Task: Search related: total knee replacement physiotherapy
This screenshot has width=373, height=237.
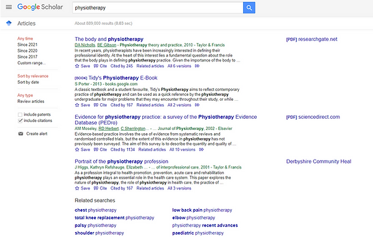Action: (114, 218)
